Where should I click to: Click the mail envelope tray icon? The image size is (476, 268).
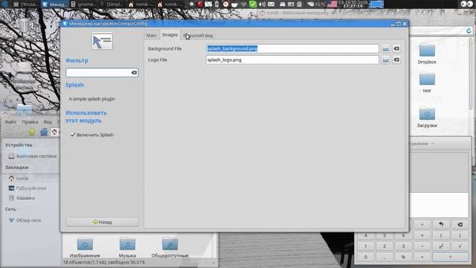(271, 4)
